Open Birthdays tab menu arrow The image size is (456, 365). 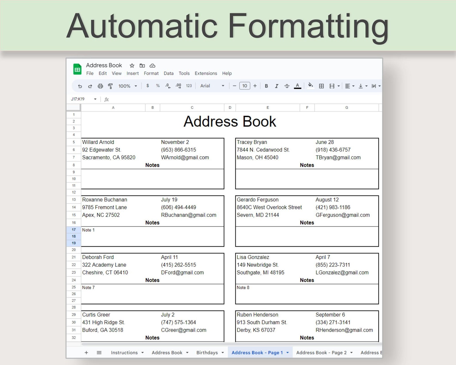223,353
